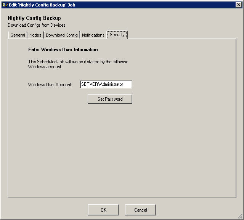Click 'Enter Windows User Information' heading
Image resolution: width=244 pixels, height=220 pixels.
[63, 50]
